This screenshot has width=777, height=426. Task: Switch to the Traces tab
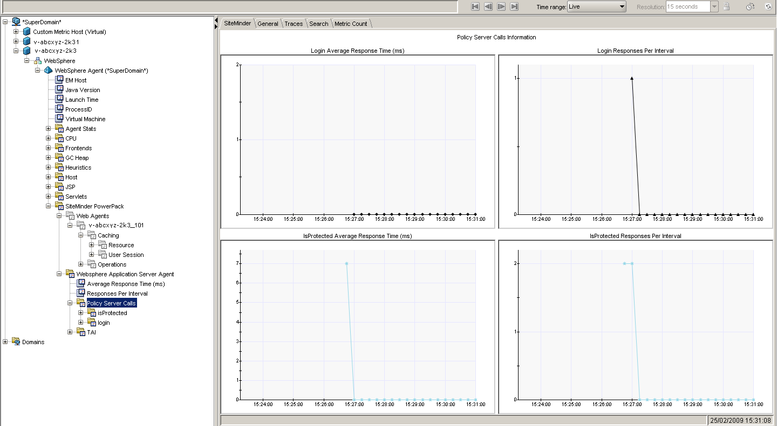pos(294,24)
